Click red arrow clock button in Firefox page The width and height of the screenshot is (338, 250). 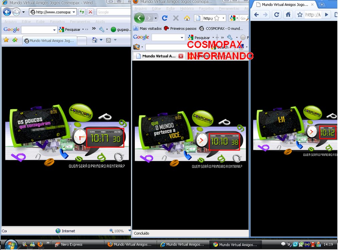click(x=202, y=141)
